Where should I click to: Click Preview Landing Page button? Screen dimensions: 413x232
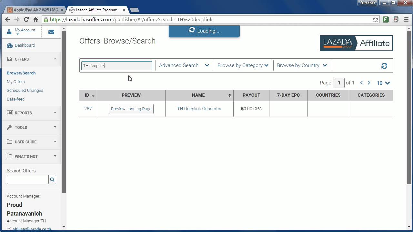[x=131, y=109]
